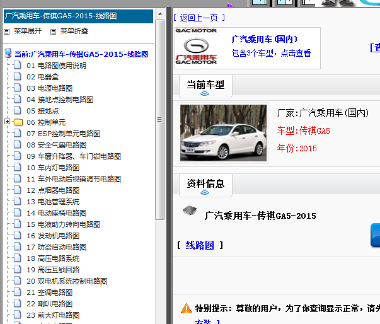This screenshot has width=380, height=324.
Task: Click the page icon for 02 电器盒
Action: click(x=18, y=76)
